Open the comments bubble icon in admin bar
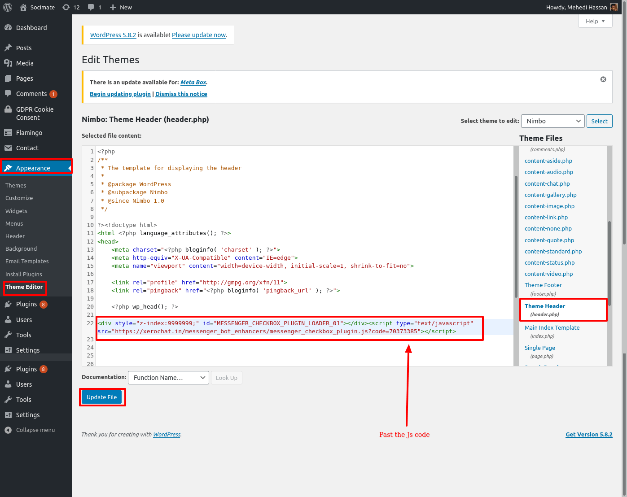The height and width of the screenshot is (497, 627). coord(91,7)
